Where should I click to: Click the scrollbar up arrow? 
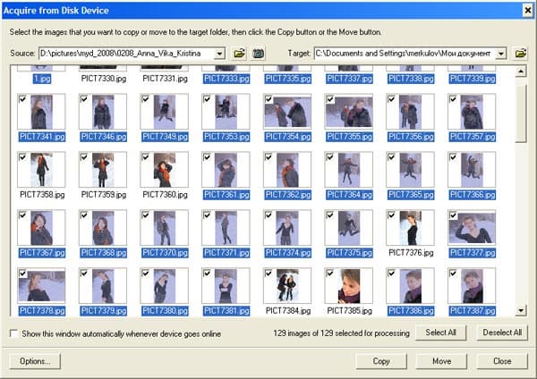coord(521,72)
